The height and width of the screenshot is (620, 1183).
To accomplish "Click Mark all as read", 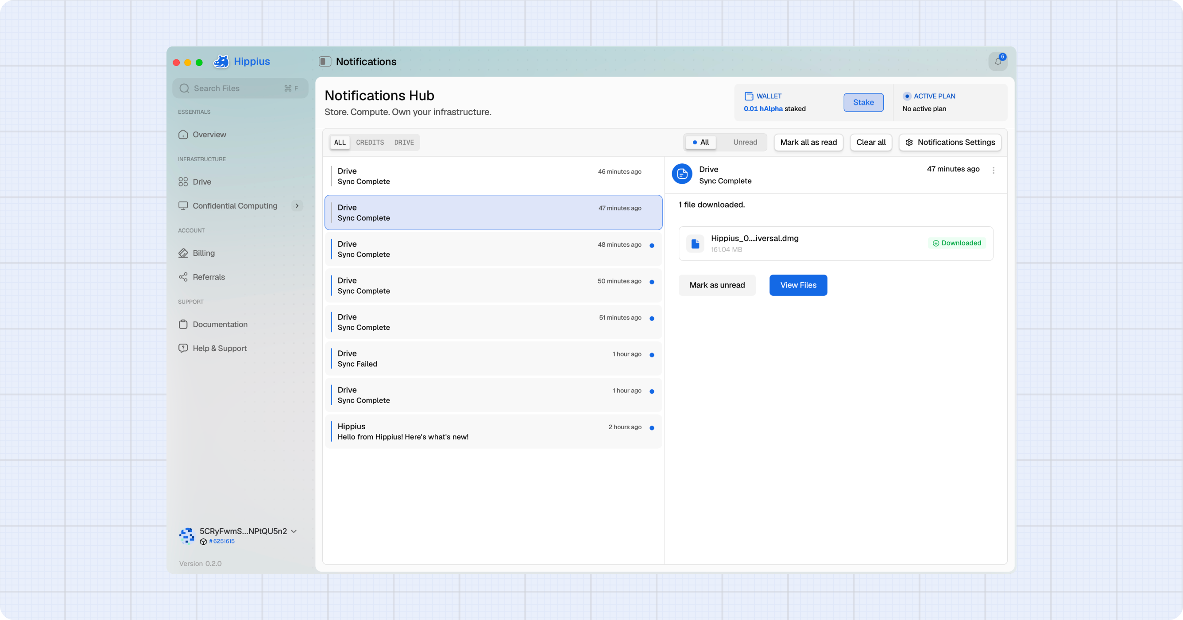I will click(808, 142).
